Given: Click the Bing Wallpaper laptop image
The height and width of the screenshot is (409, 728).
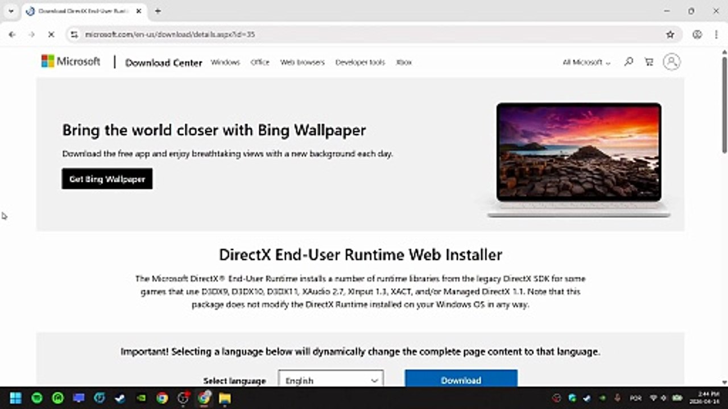Looking at the screenshot, I should 579,160.
